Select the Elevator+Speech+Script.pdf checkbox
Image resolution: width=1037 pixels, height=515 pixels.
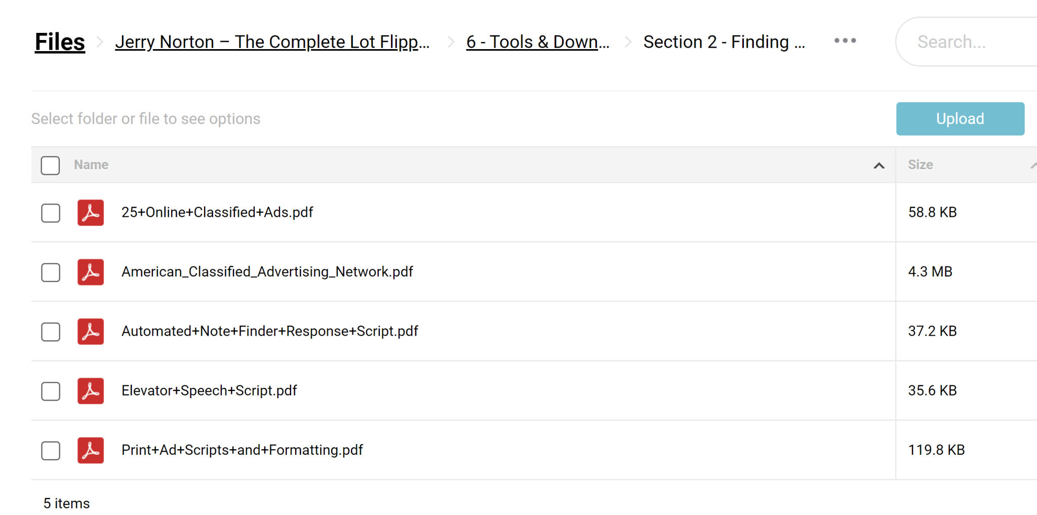coord(51,391)
